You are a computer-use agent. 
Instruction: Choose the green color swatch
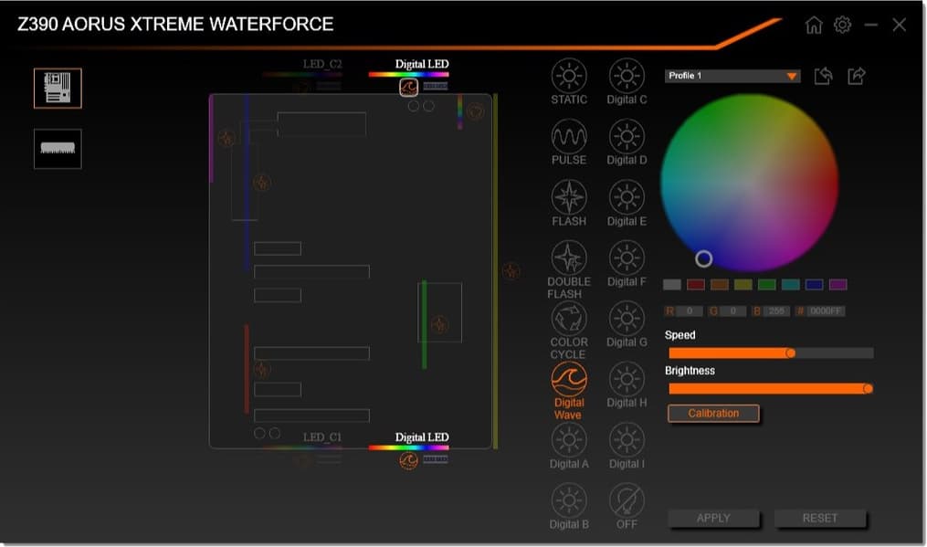coord(767,284)
